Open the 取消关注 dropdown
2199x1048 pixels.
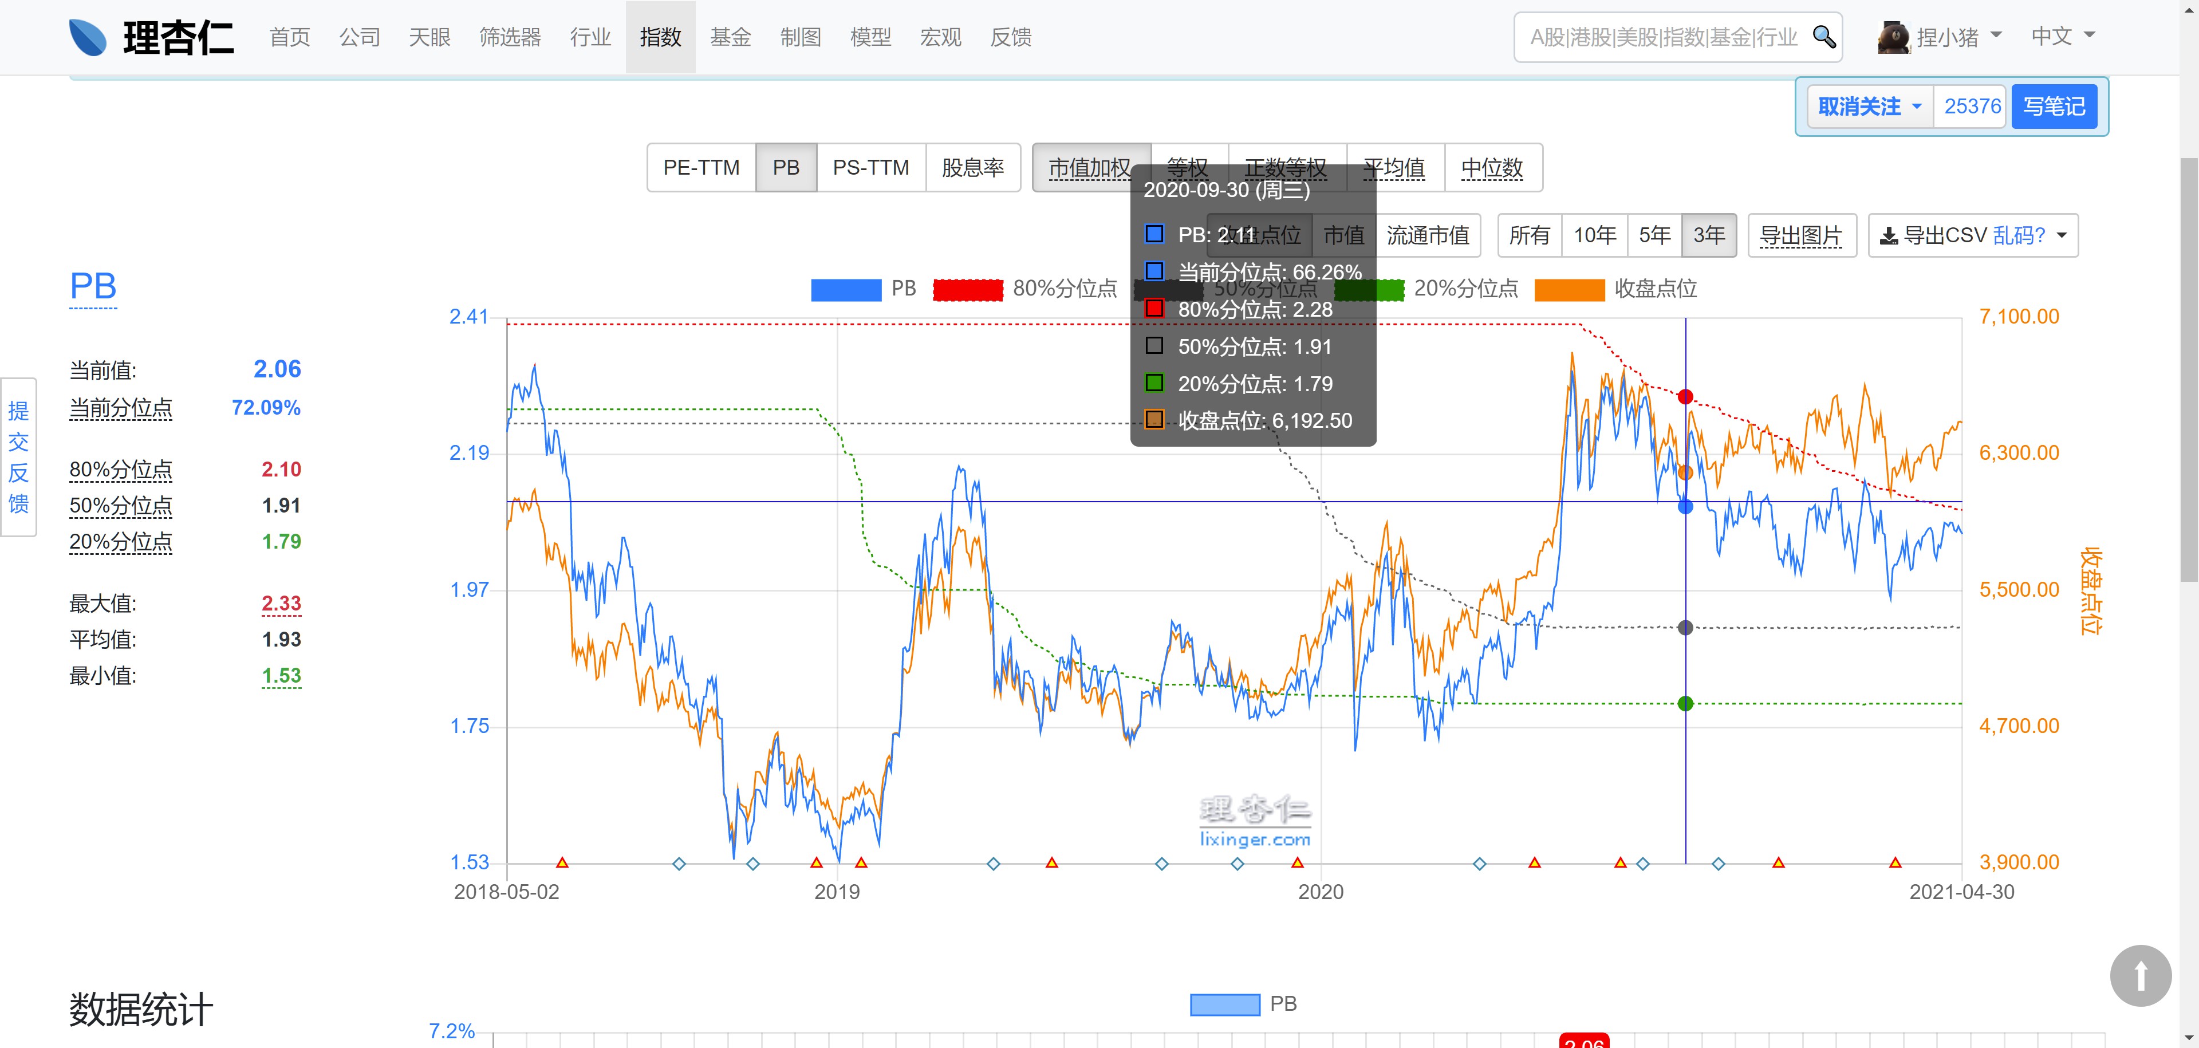click(x=1870, y=107)
